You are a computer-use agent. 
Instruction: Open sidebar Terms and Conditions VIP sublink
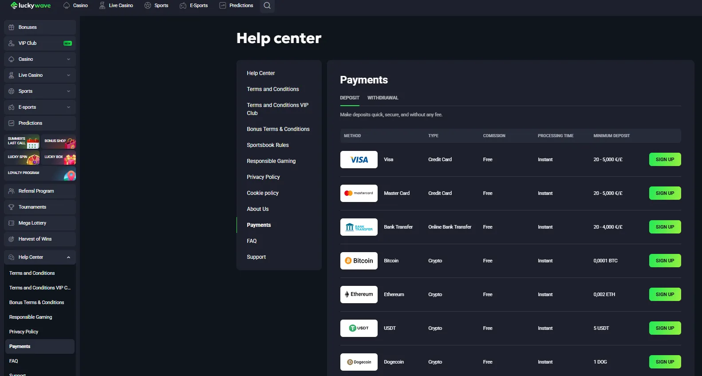40,288
